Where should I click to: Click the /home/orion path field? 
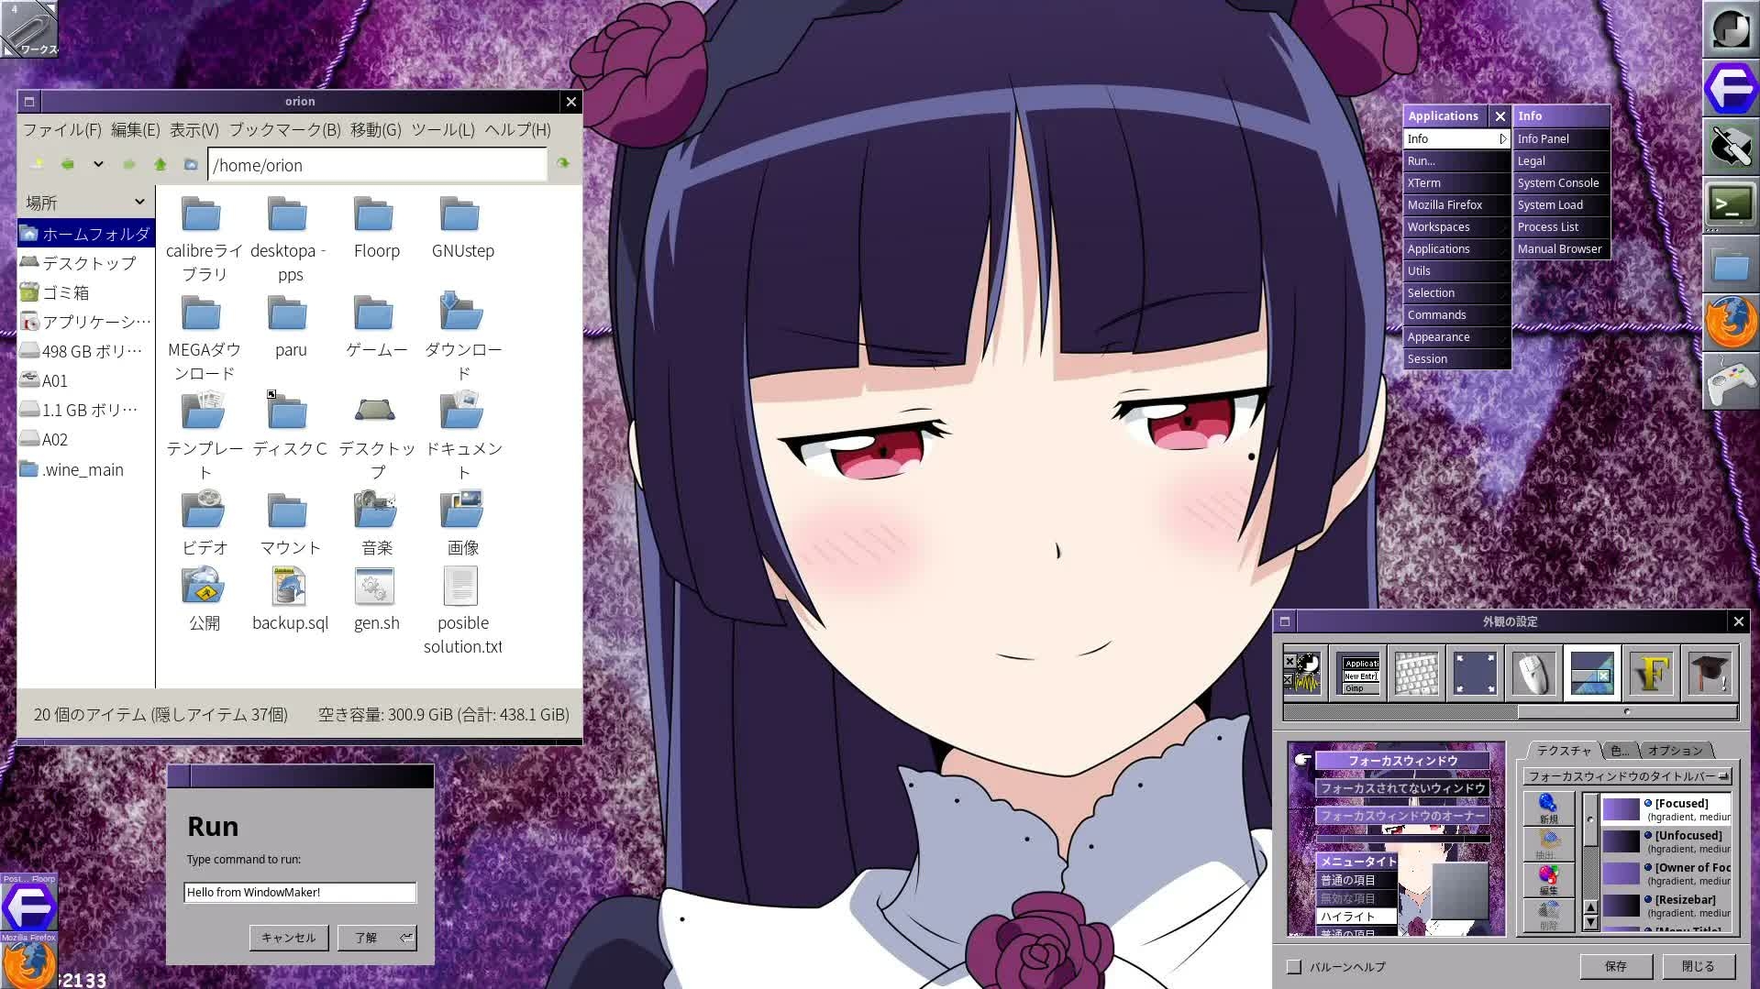pyautogui.click(x=377, y=165)
